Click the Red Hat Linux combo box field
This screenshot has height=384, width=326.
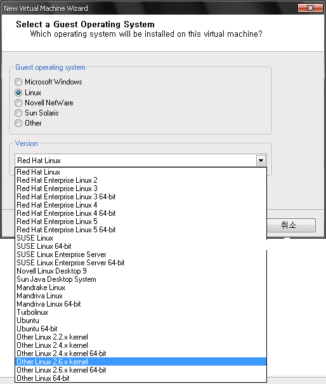point(141,161)
